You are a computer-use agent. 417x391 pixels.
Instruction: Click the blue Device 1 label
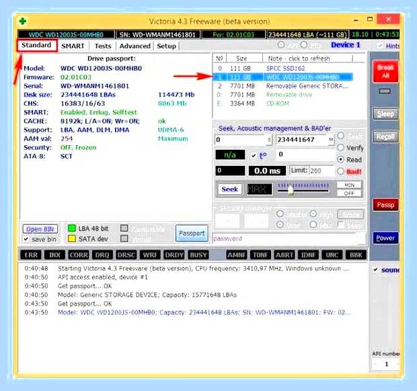click(x=345, y=45)
